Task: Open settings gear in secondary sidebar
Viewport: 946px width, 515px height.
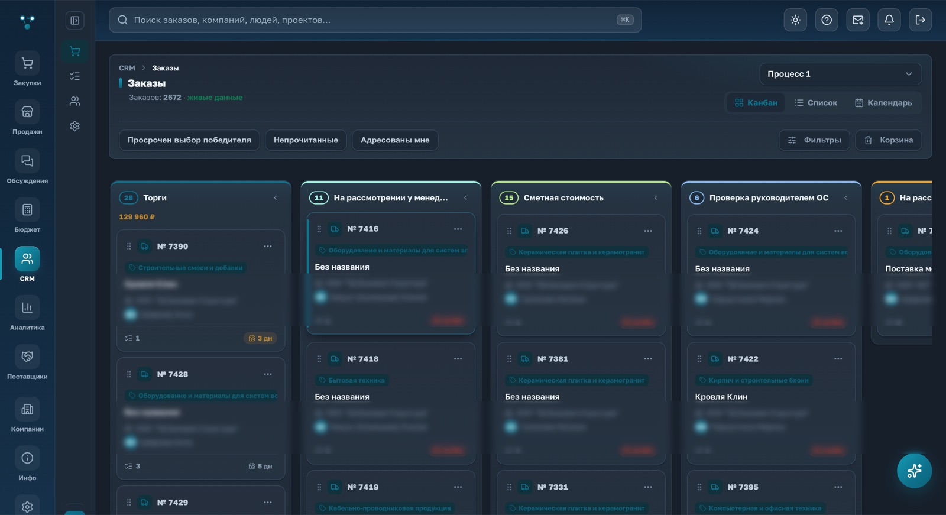Action: click(75, 126)
